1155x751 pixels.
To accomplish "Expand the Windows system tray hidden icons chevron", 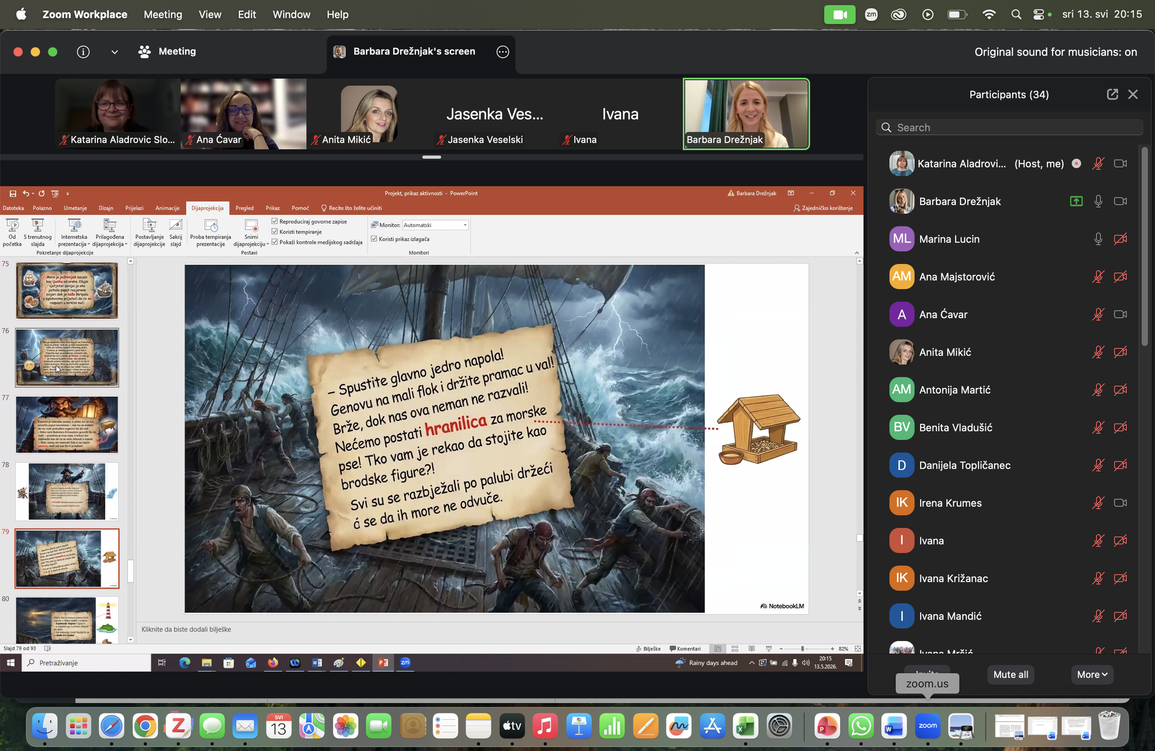I will 751,663.
